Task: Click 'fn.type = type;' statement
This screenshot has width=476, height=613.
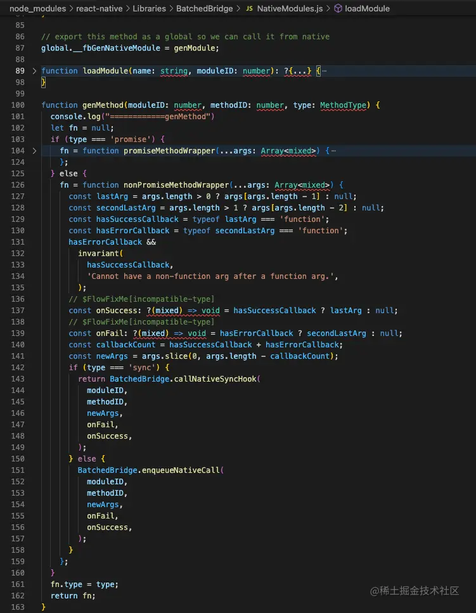Action: (84, 584)
